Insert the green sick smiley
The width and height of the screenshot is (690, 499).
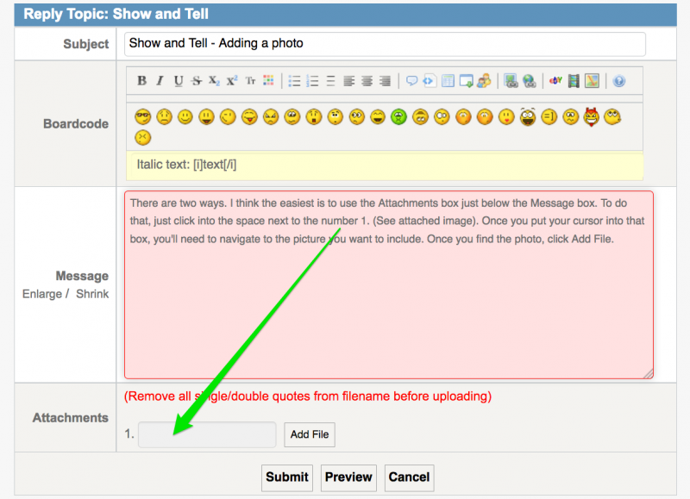point(398,116)
